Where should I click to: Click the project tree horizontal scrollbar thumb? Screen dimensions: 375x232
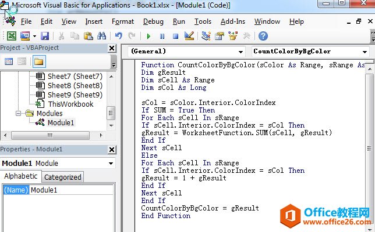click(50, 135)
